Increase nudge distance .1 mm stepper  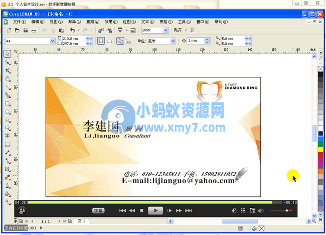click(207, 39)
